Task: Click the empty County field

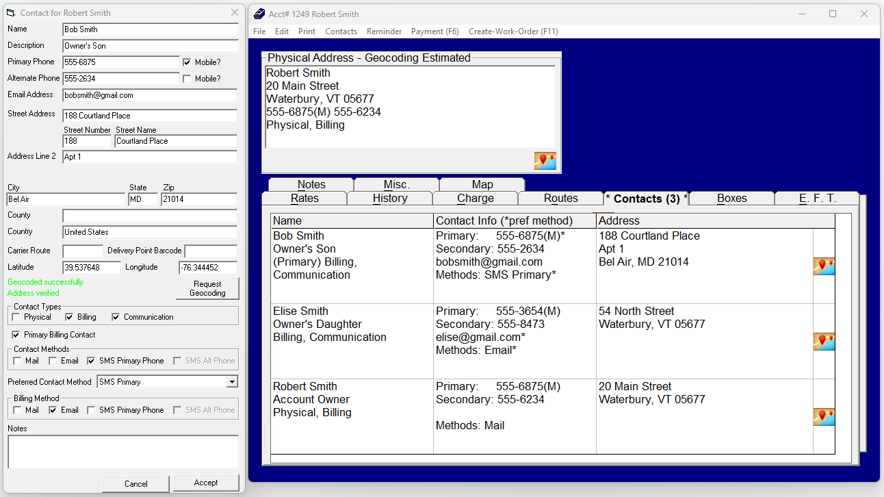Action: (150, 216)
